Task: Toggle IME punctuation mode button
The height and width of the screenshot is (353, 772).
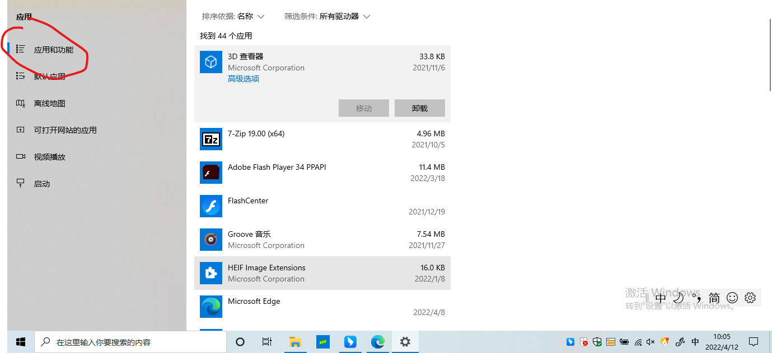Action: pos(696,298)
